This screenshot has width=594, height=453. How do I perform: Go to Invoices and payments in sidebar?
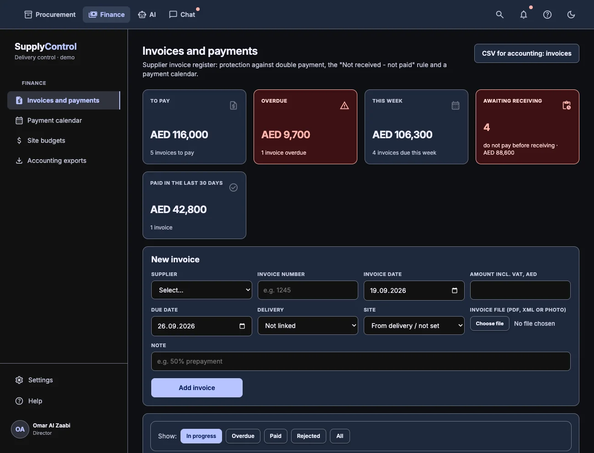pyautogui.click(x=64, y=100)
